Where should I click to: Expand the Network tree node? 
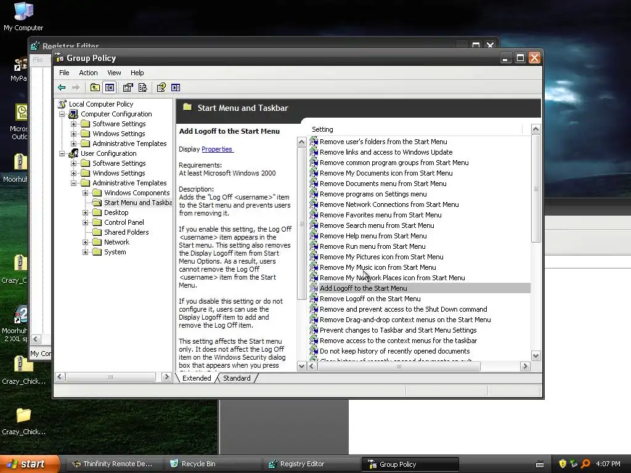(85, 242)
